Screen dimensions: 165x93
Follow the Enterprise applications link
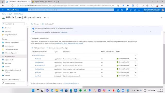coord(71,83)
